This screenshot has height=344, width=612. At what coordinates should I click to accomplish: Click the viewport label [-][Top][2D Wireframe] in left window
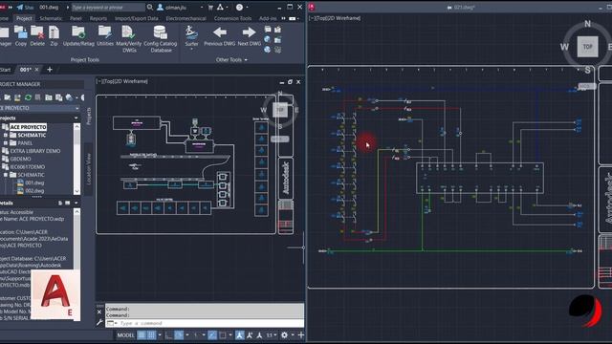click(x=122, y=81)
